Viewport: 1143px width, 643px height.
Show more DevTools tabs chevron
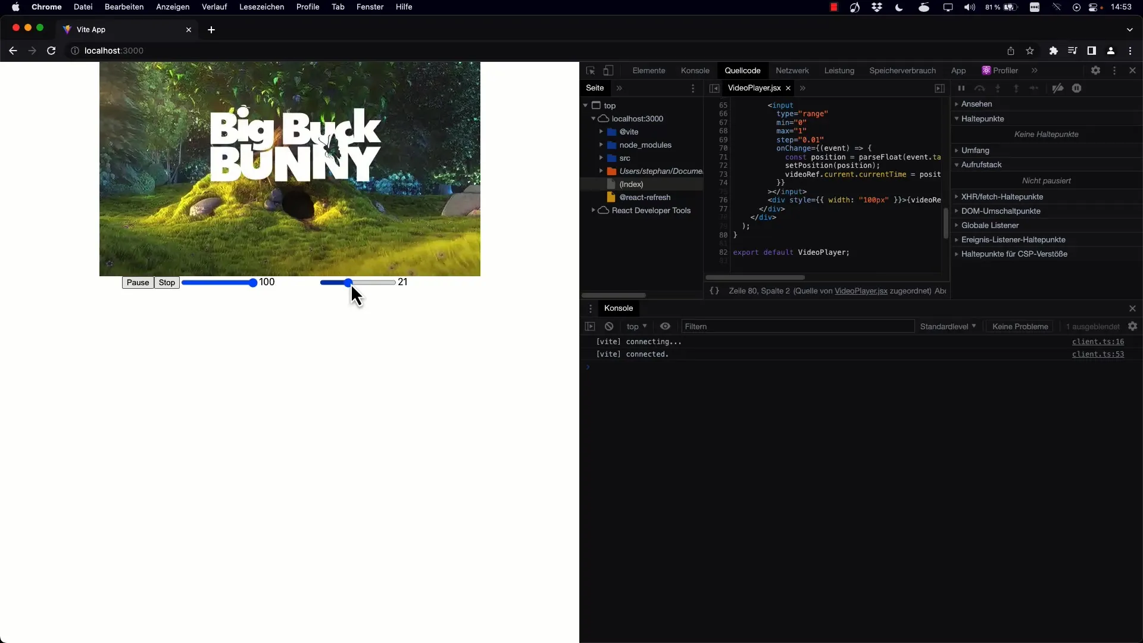pyautogui.click(x=1035, y=70)
